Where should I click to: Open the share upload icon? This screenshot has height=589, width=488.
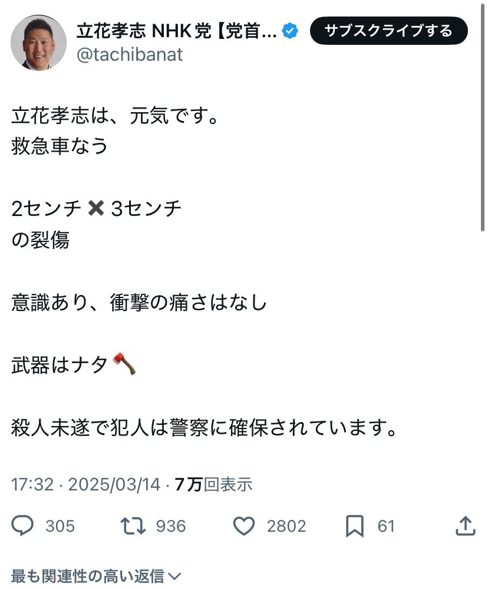[466, 525]
